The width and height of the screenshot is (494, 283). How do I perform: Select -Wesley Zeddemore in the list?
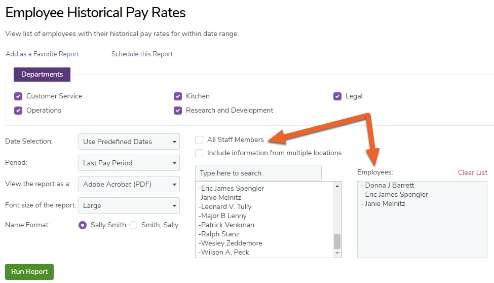(231, 243)
